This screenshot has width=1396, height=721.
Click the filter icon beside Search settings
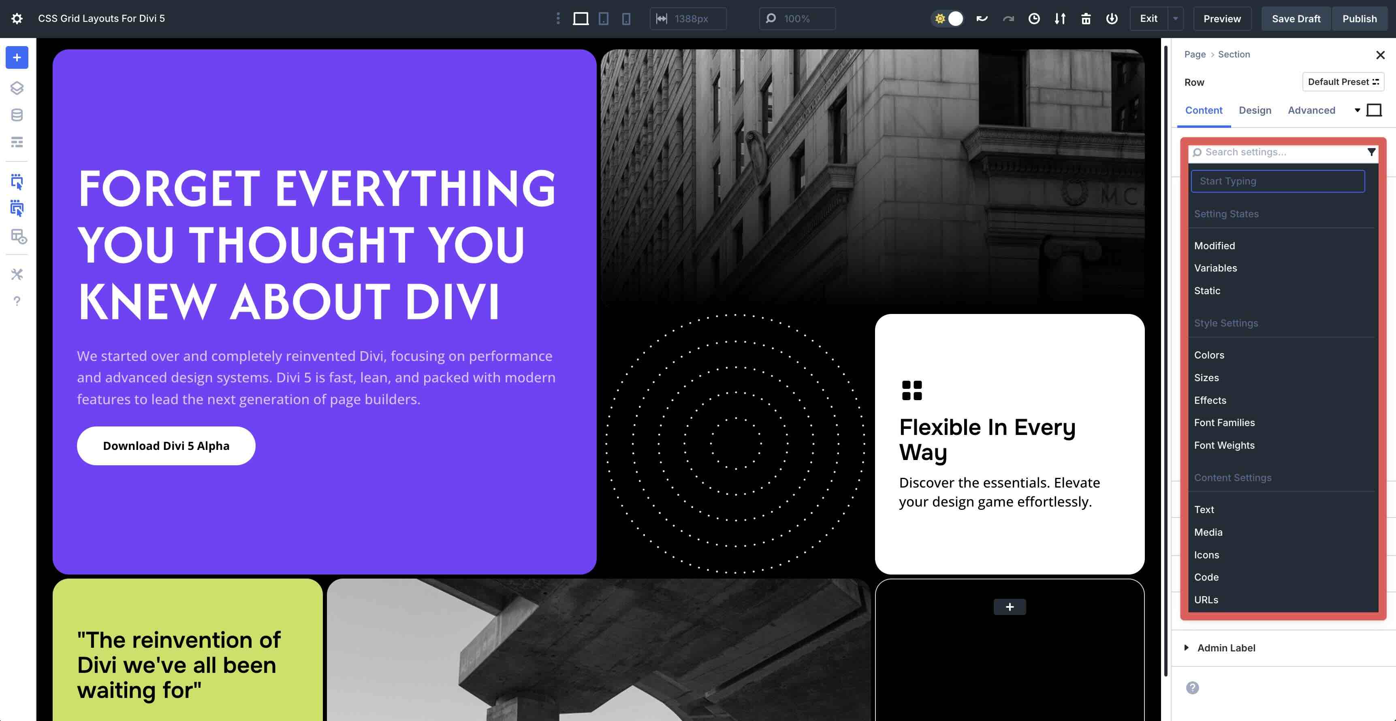click(x=1373, y=152)
